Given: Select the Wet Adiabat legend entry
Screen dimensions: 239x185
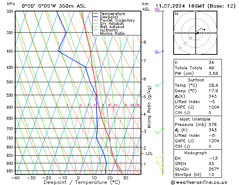Looking at the screenshot, I should (x=109, y=27).
